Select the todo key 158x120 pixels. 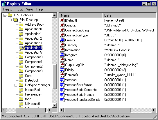pos(28,99)
